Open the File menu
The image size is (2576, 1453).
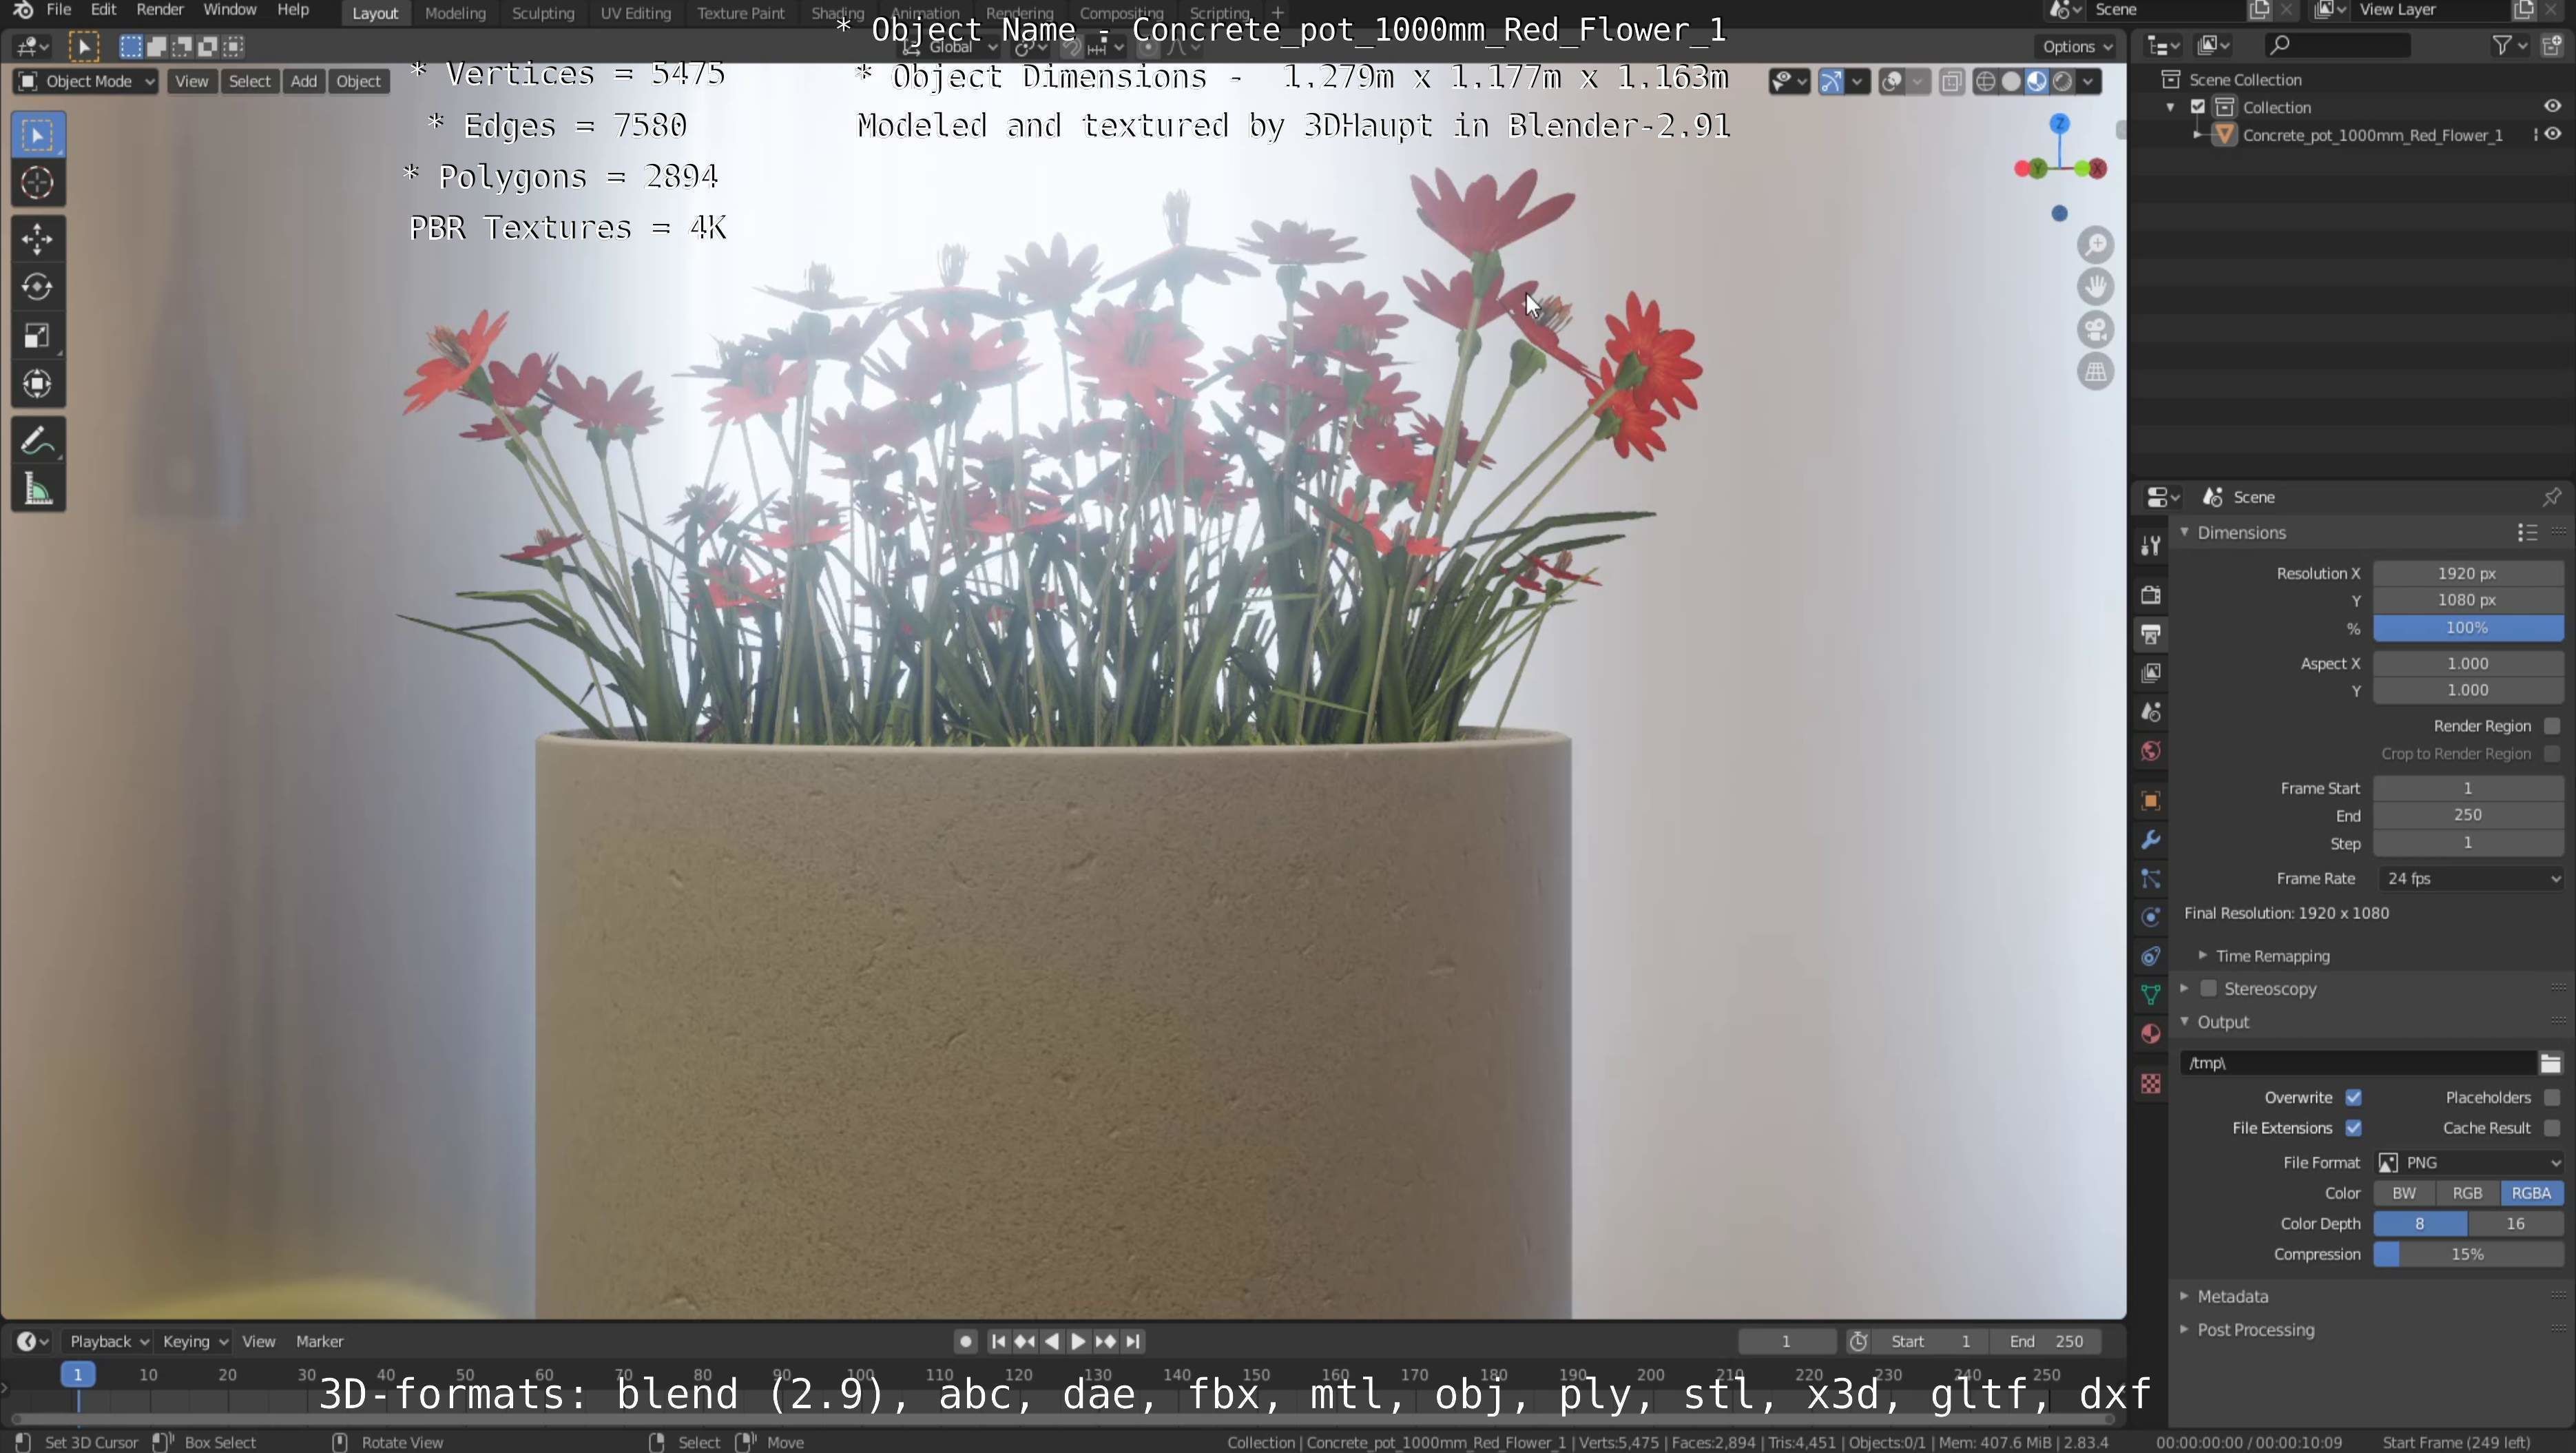(x=59, y=10)
